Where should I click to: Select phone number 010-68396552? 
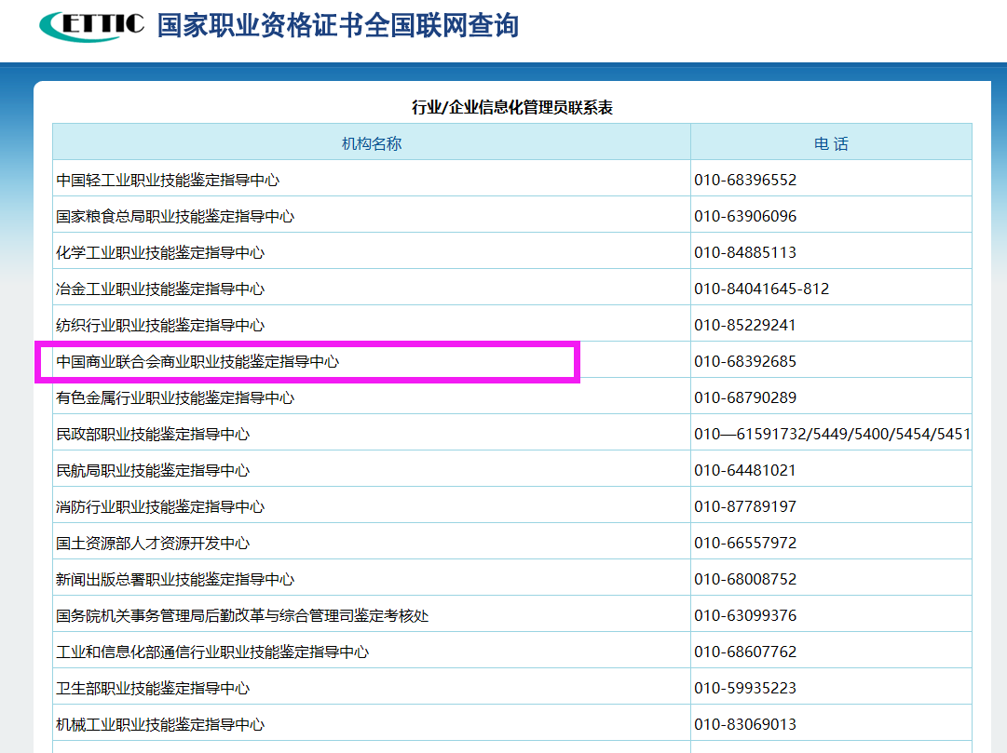point(745,180)
